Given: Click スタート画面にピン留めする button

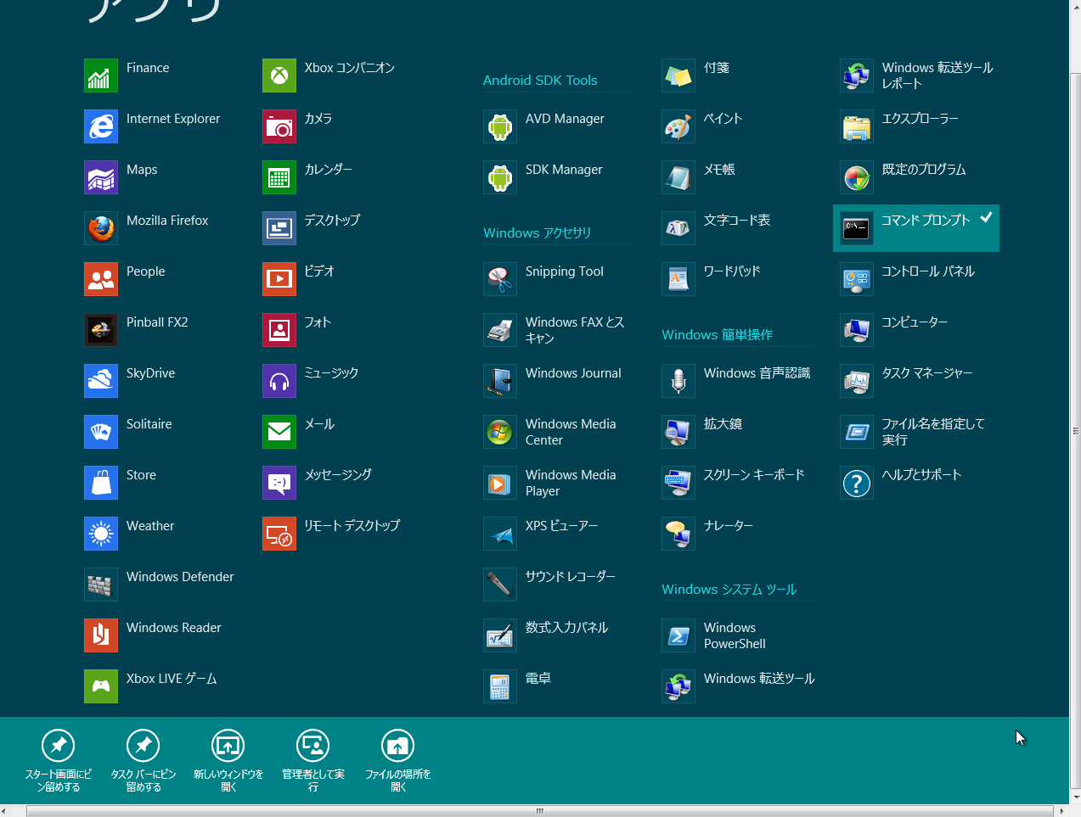Looking at the screenshot, I should pos(59,761).
